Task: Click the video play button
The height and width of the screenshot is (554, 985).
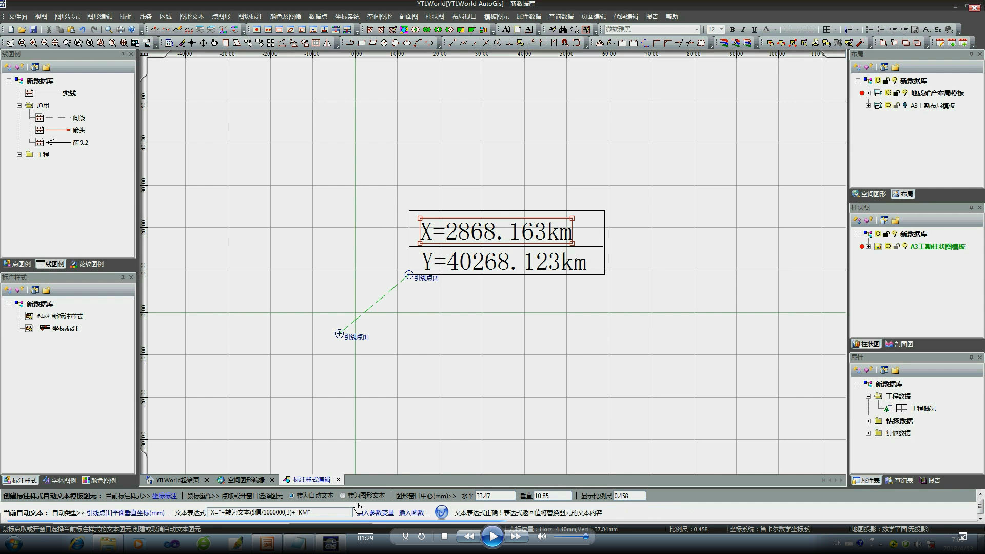Action: (493, 537)
